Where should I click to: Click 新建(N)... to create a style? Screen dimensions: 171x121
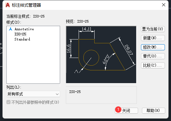[x=153, y=38]
